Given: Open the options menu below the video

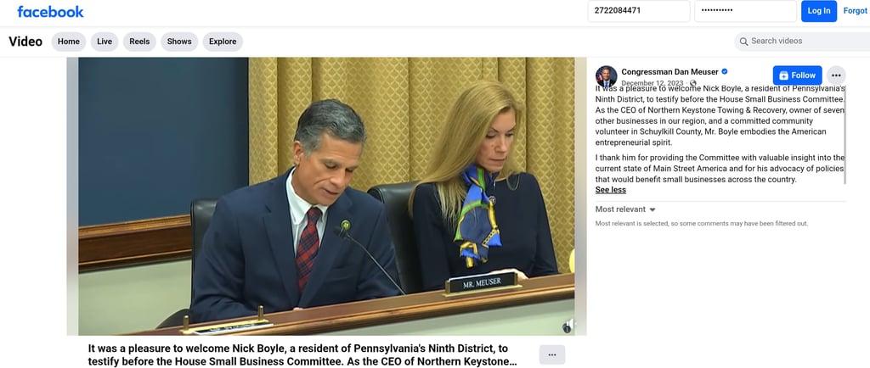Looking at the screenshot, I should pos(552,354).
